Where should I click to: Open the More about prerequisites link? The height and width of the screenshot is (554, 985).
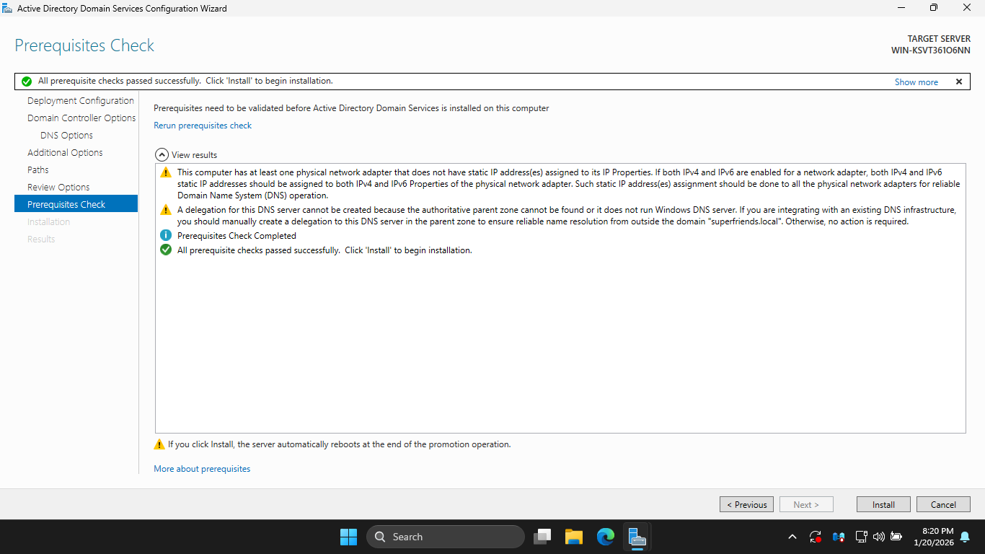[202, 469]
